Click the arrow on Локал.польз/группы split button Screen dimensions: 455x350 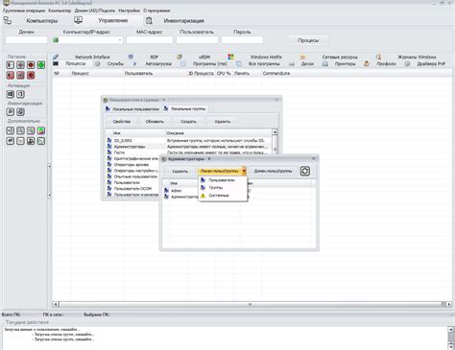[244, 171]
